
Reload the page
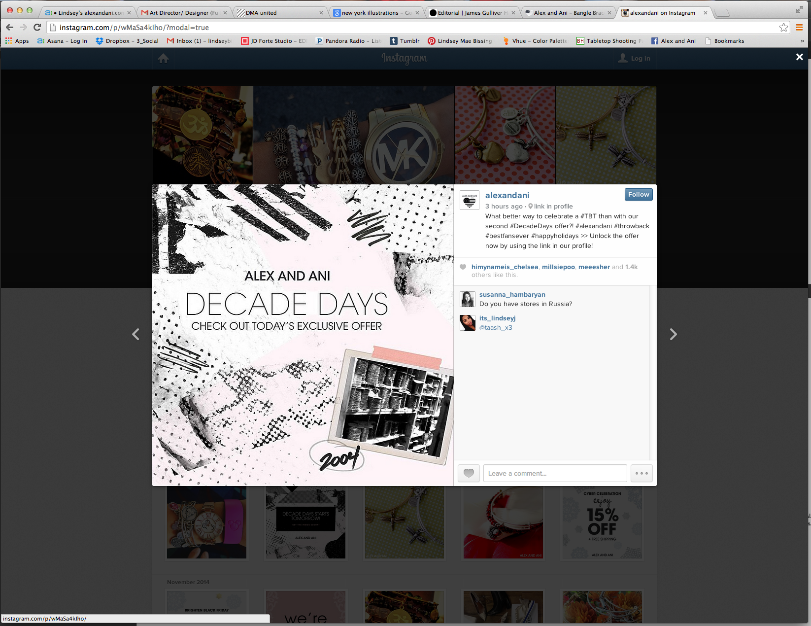point(37,28)
